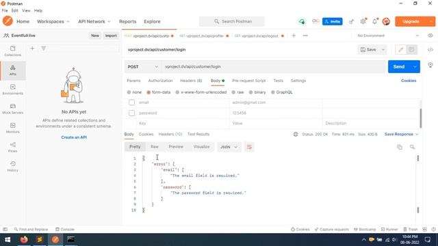Open Collections in the sidebar

click(x=13, y=51)
